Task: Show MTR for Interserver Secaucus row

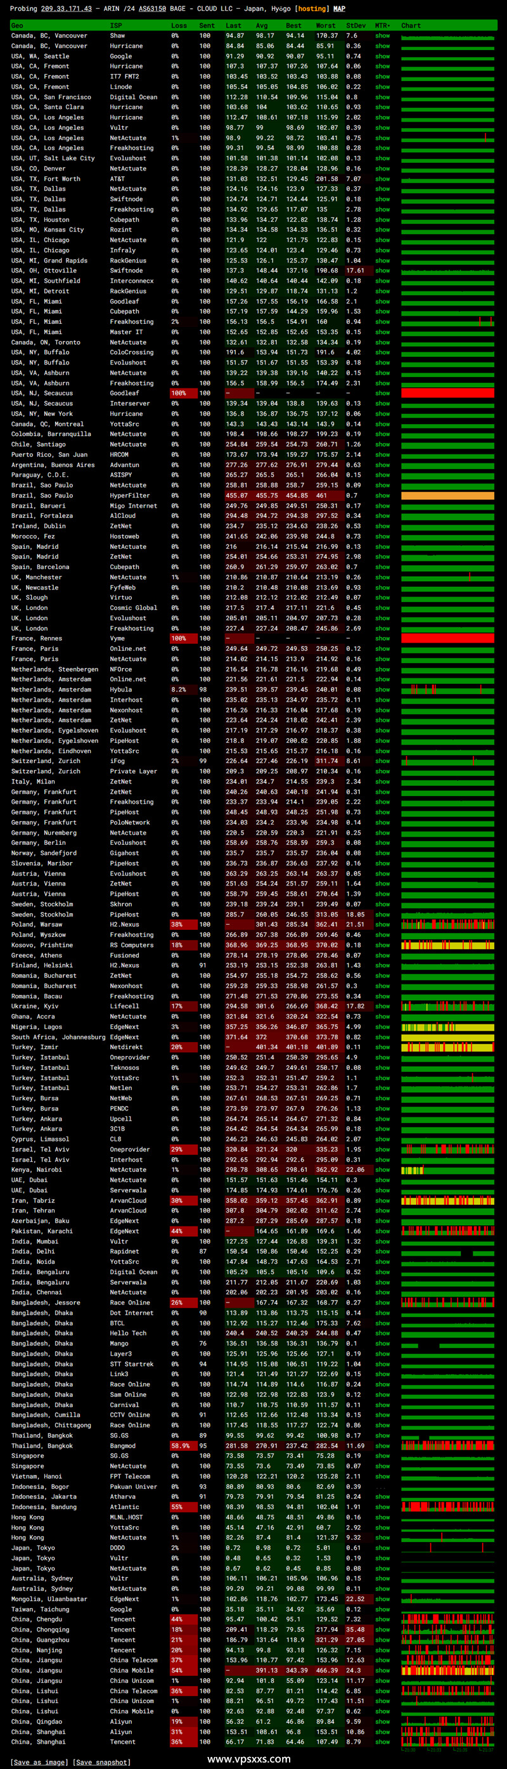Action: tap(382, 404)
